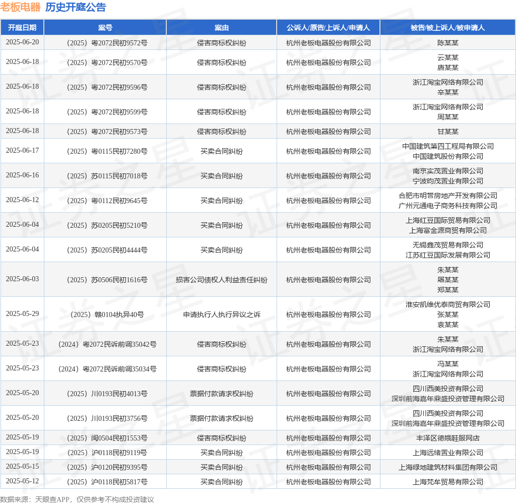Click the 历史开庭公告 heading

pos(76,7)
